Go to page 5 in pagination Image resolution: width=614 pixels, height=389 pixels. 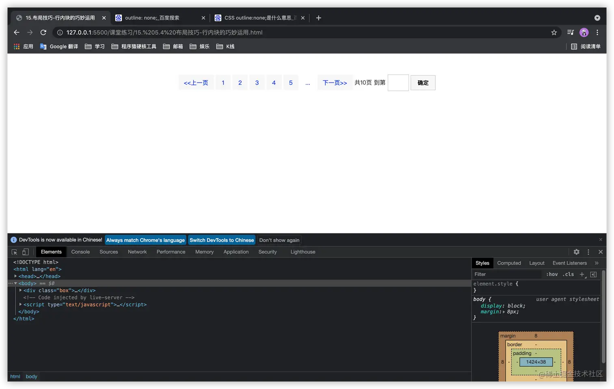pos(291,83)
